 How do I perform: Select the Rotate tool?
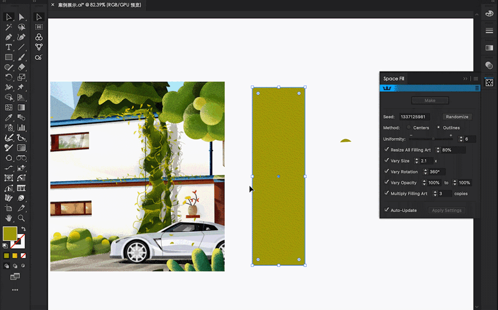(x=8, y=77)
